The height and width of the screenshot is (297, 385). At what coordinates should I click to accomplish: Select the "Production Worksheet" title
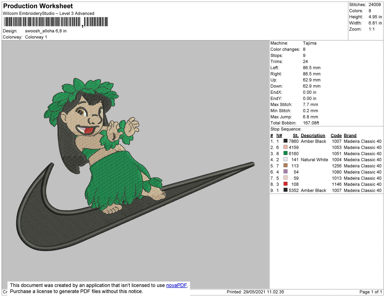(x=38, y=6)
